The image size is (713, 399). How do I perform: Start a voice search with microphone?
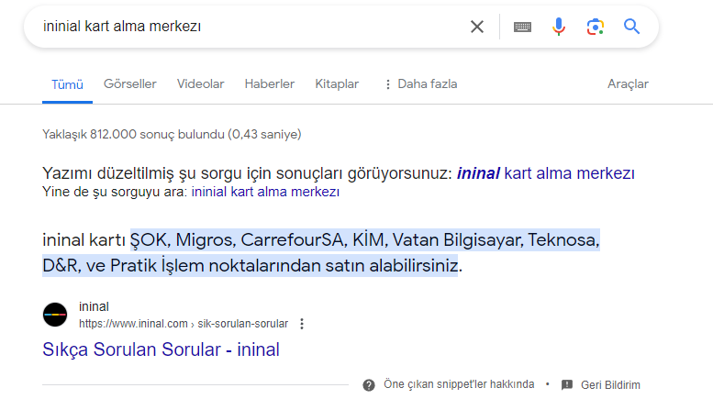click(x=559, y=27)
